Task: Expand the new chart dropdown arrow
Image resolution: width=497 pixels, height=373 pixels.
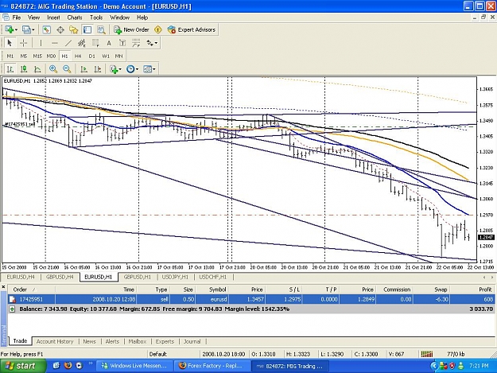Action: pyautogui.click(x=16, y=29)
